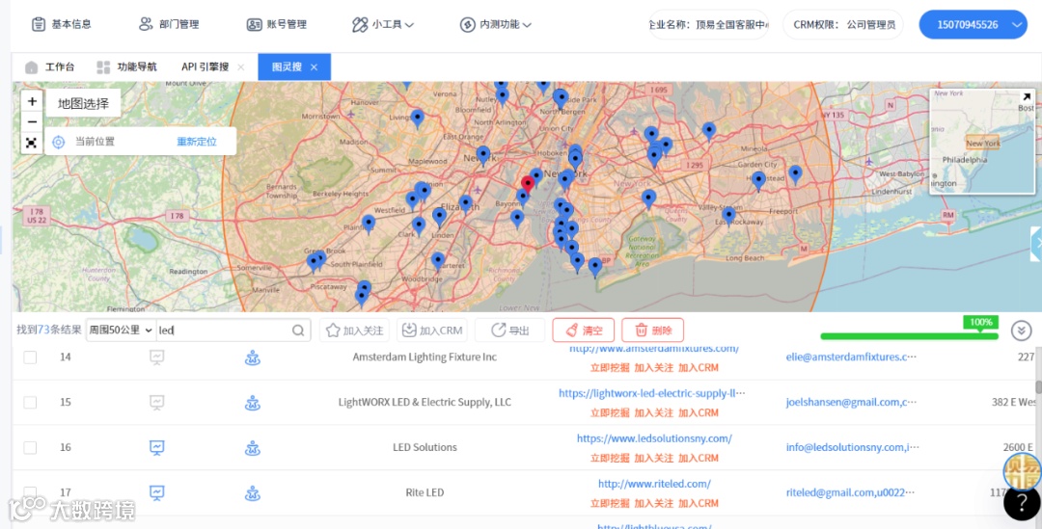Image resolution: width=1042 pixels, height=529 pixels.
Task: Click company name Amsterdam Lighting Fixture Inc
Action: pos(425,357)
